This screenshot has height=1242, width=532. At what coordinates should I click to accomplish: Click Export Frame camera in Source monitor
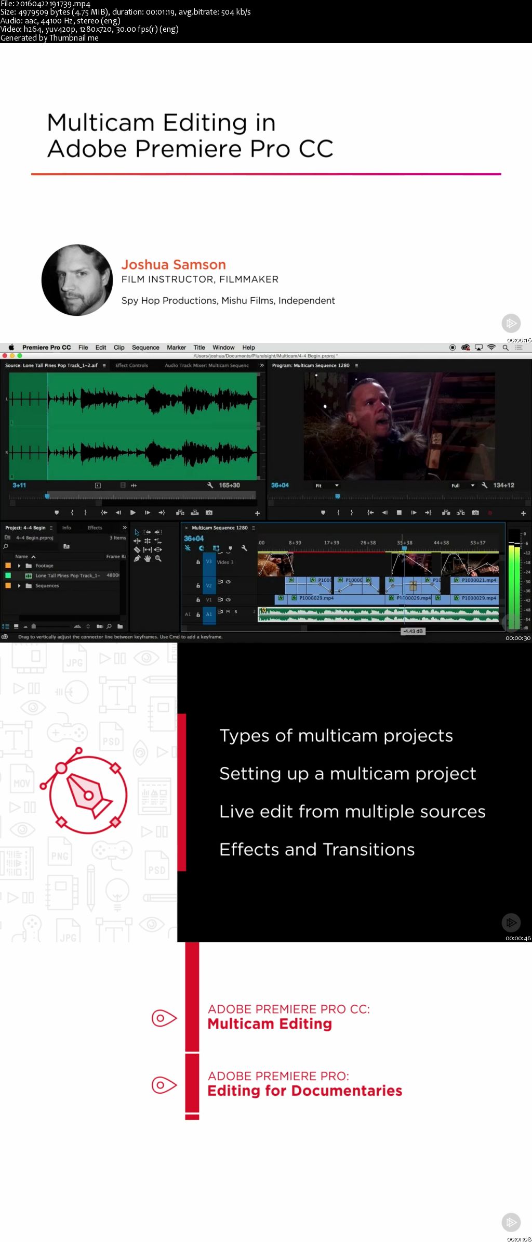(x=209, y=513)
